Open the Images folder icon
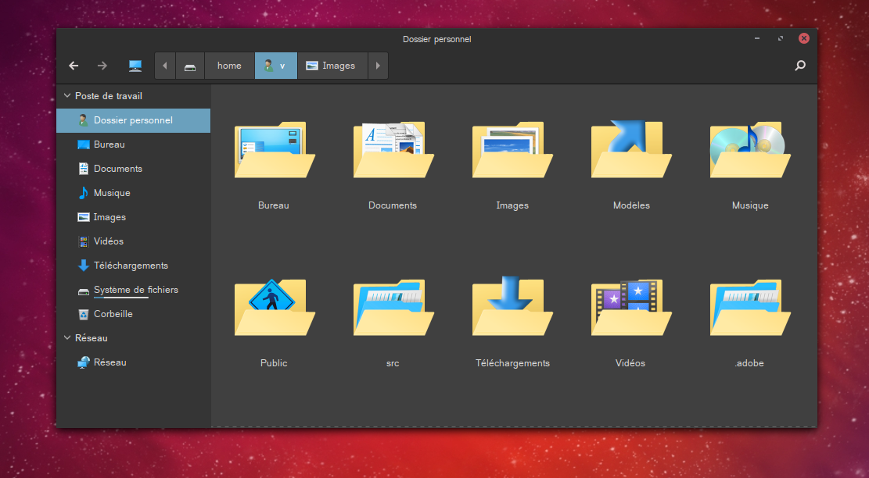The image size is (869, 478). [512, 149]
